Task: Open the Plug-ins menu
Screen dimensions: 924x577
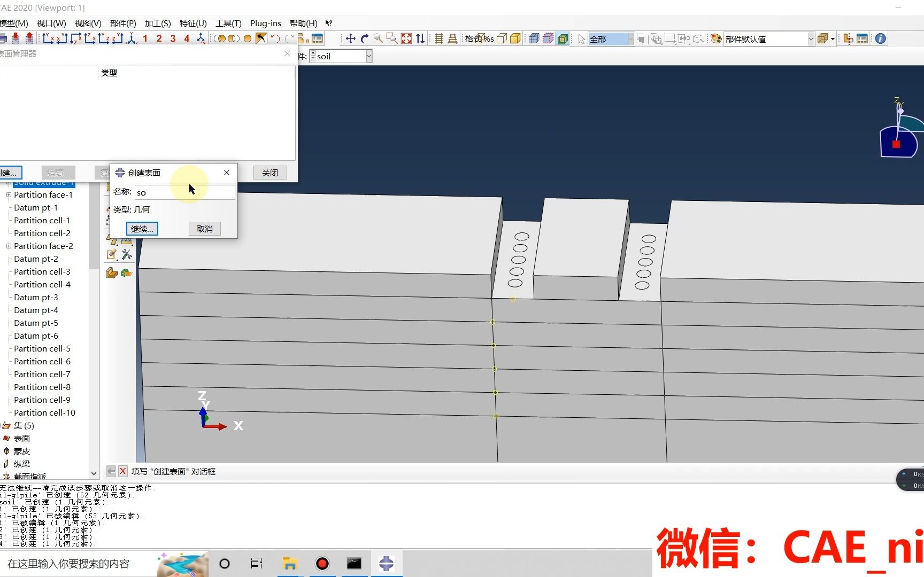Action: [x=265, y=23]
